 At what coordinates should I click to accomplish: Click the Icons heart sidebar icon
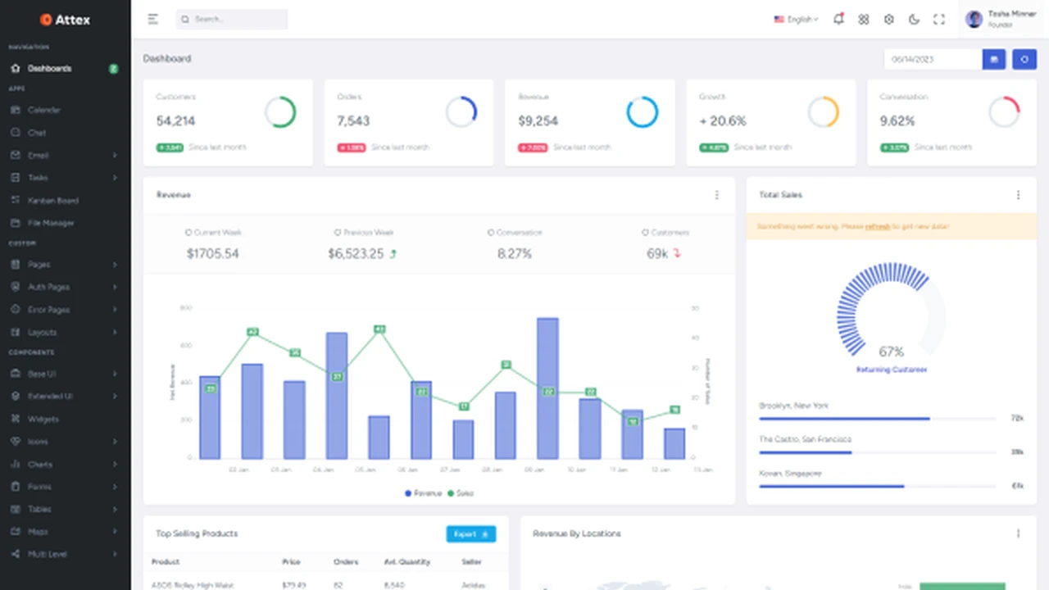[15, 442]
